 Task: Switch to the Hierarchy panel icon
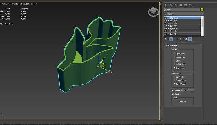[175, 5]
